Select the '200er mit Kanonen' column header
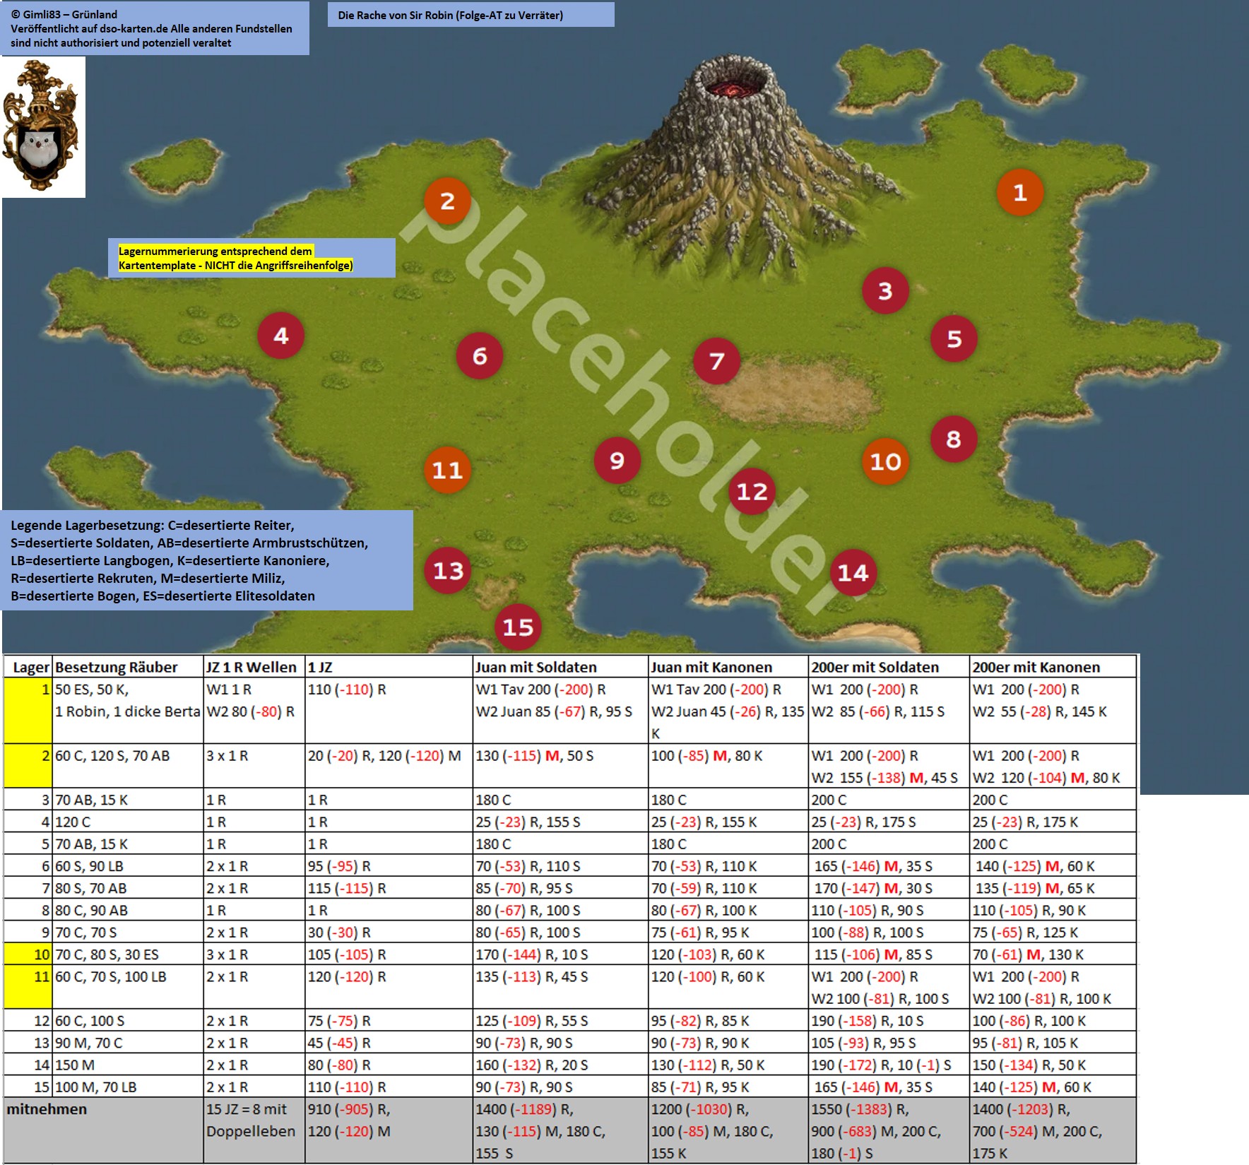The height and width of the screenshot is (1165, 1249). (x=1036, y=667)
